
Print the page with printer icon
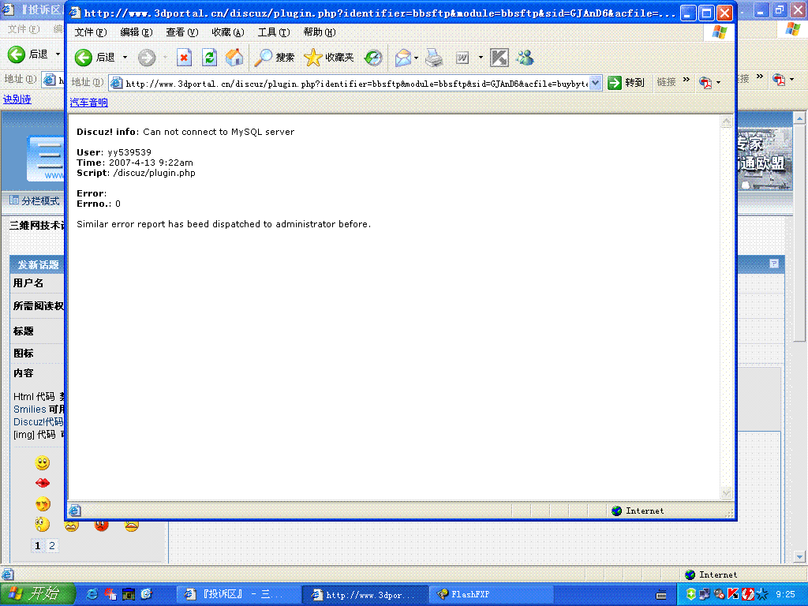pos(434,58)
